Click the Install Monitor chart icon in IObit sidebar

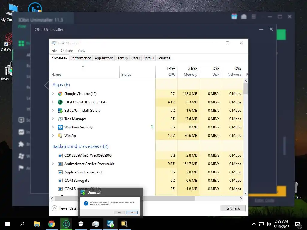tap(21, 132)
